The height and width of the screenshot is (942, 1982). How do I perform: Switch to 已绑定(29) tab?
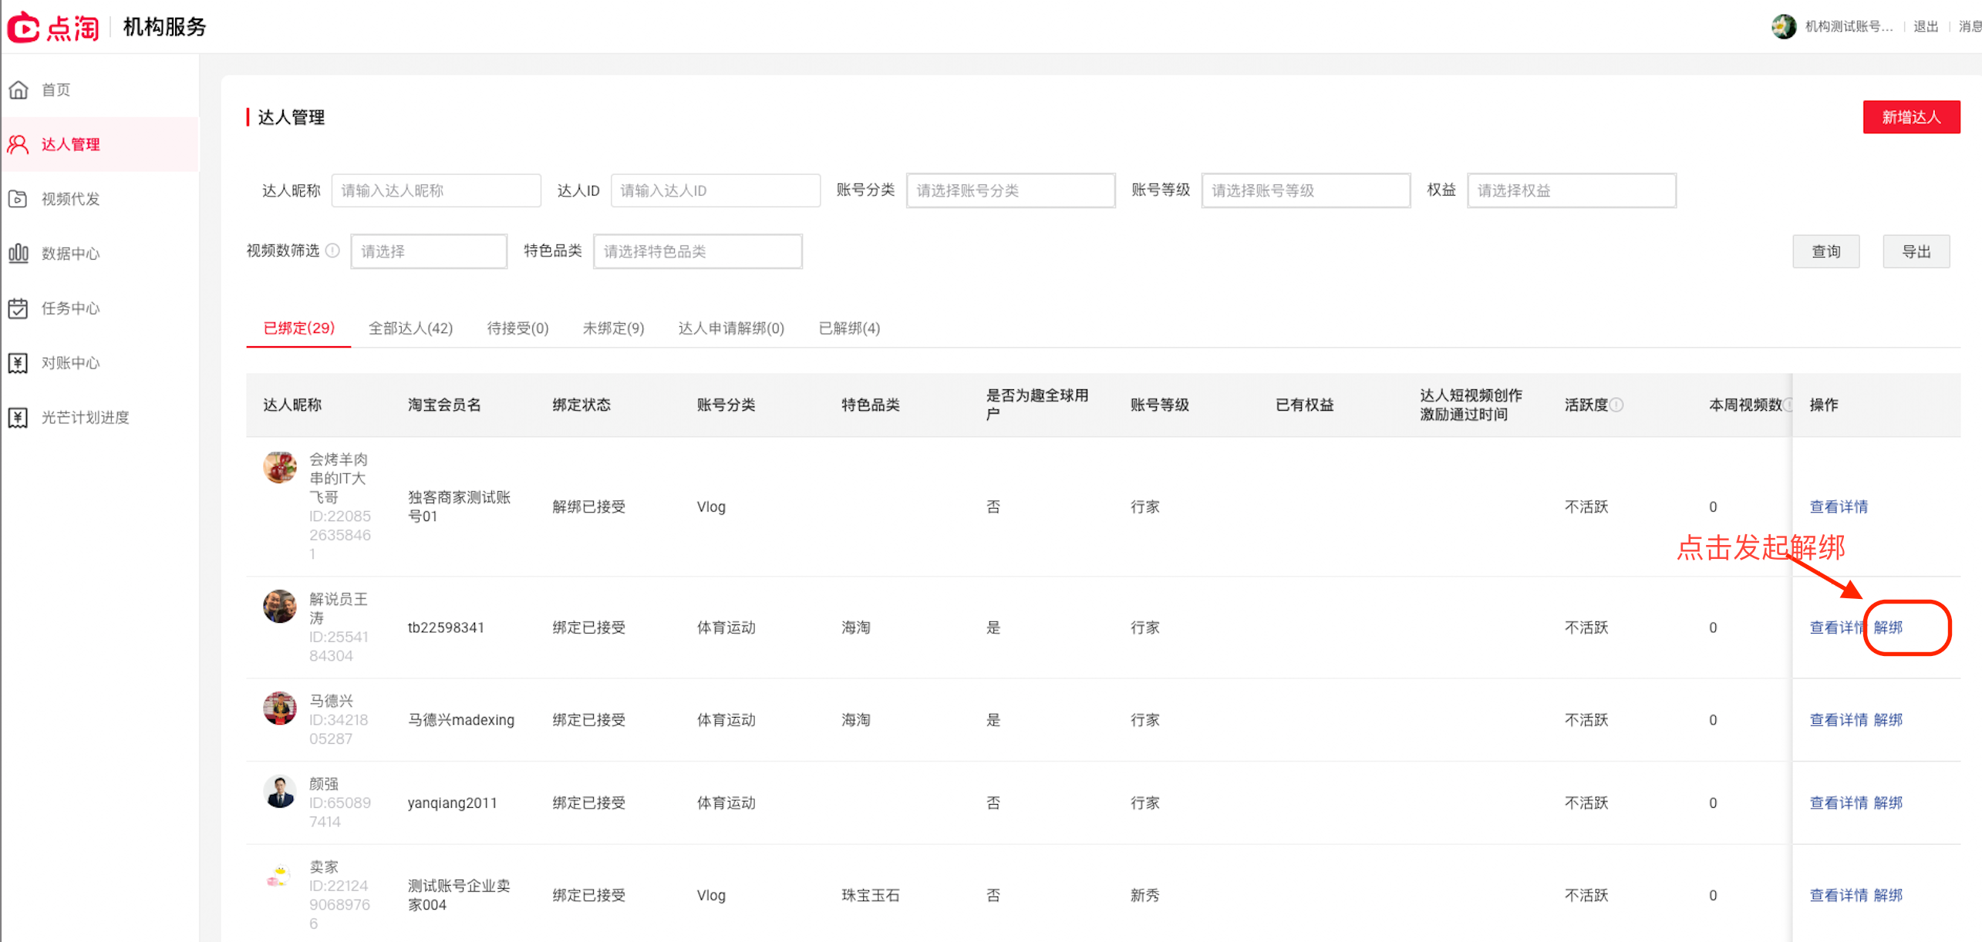click(x=298, y=329)
